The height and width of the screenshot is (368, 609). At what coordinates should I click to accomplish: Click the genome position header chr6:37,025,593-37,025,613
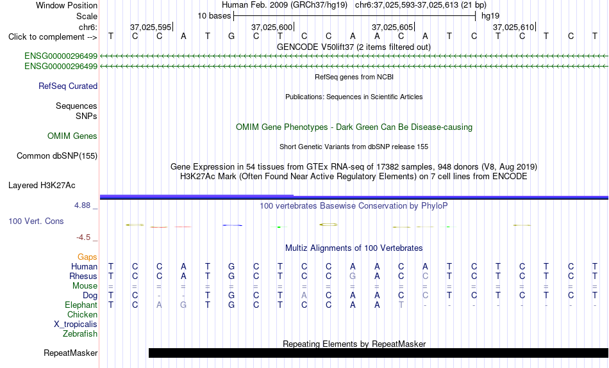[x=421, y=5]
